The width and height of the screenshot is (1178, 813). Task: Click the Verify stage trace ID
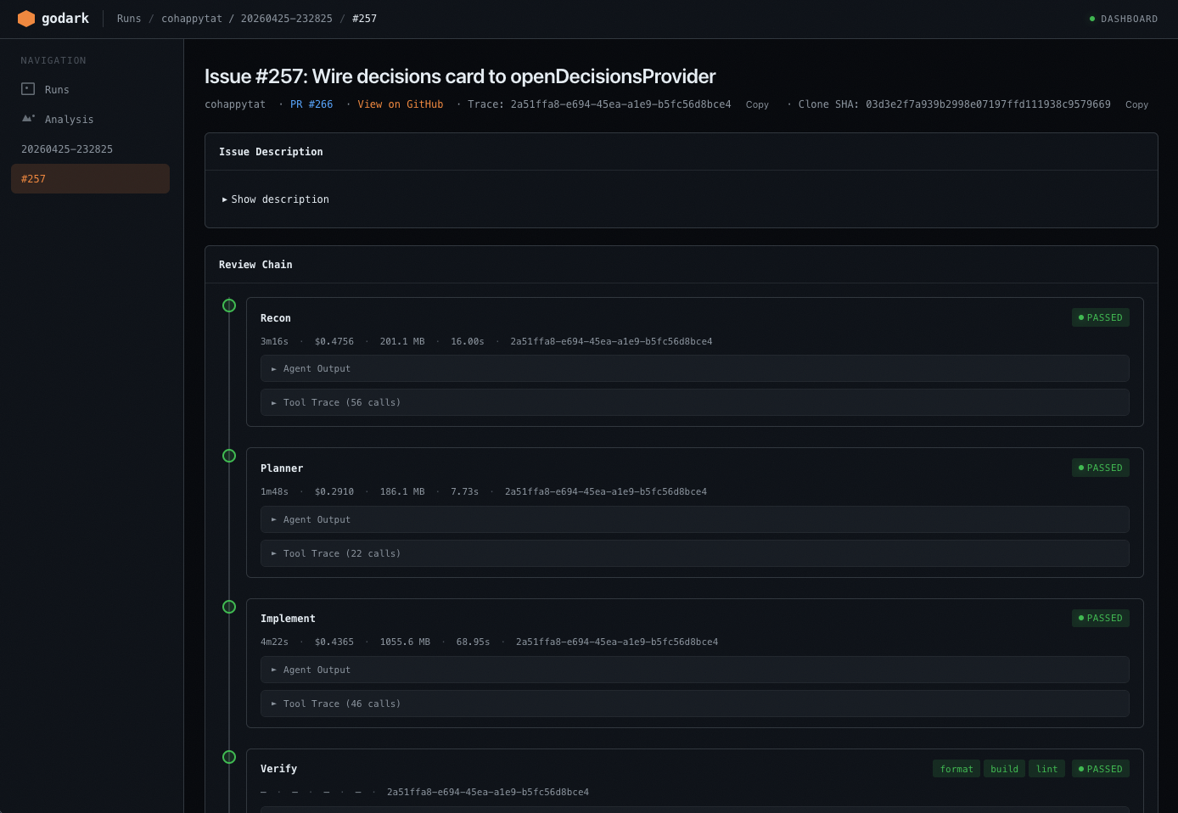[x=488, y=792]
